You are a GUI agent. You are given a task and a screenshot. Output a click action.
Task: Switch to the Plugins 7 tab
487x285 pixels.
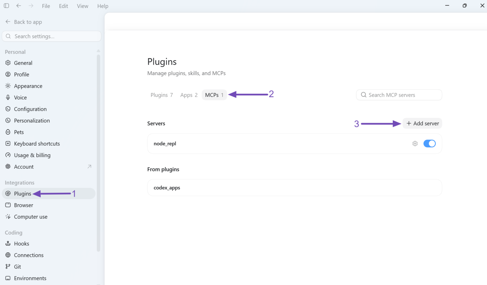[x=162, y=95]
